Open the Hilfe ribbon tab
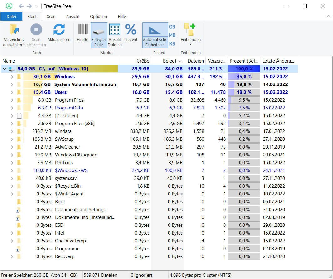The image size is (333, 279). (122, 16)
